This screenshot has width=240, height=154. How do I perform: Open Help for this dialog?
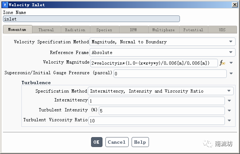[x=140, y=142]
